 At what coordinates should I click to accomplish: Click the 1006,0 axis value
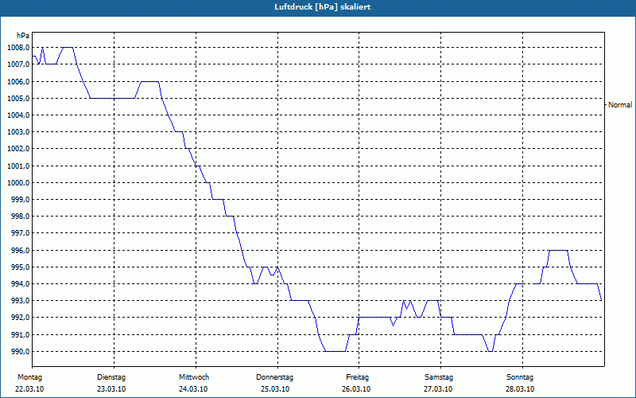18,81
